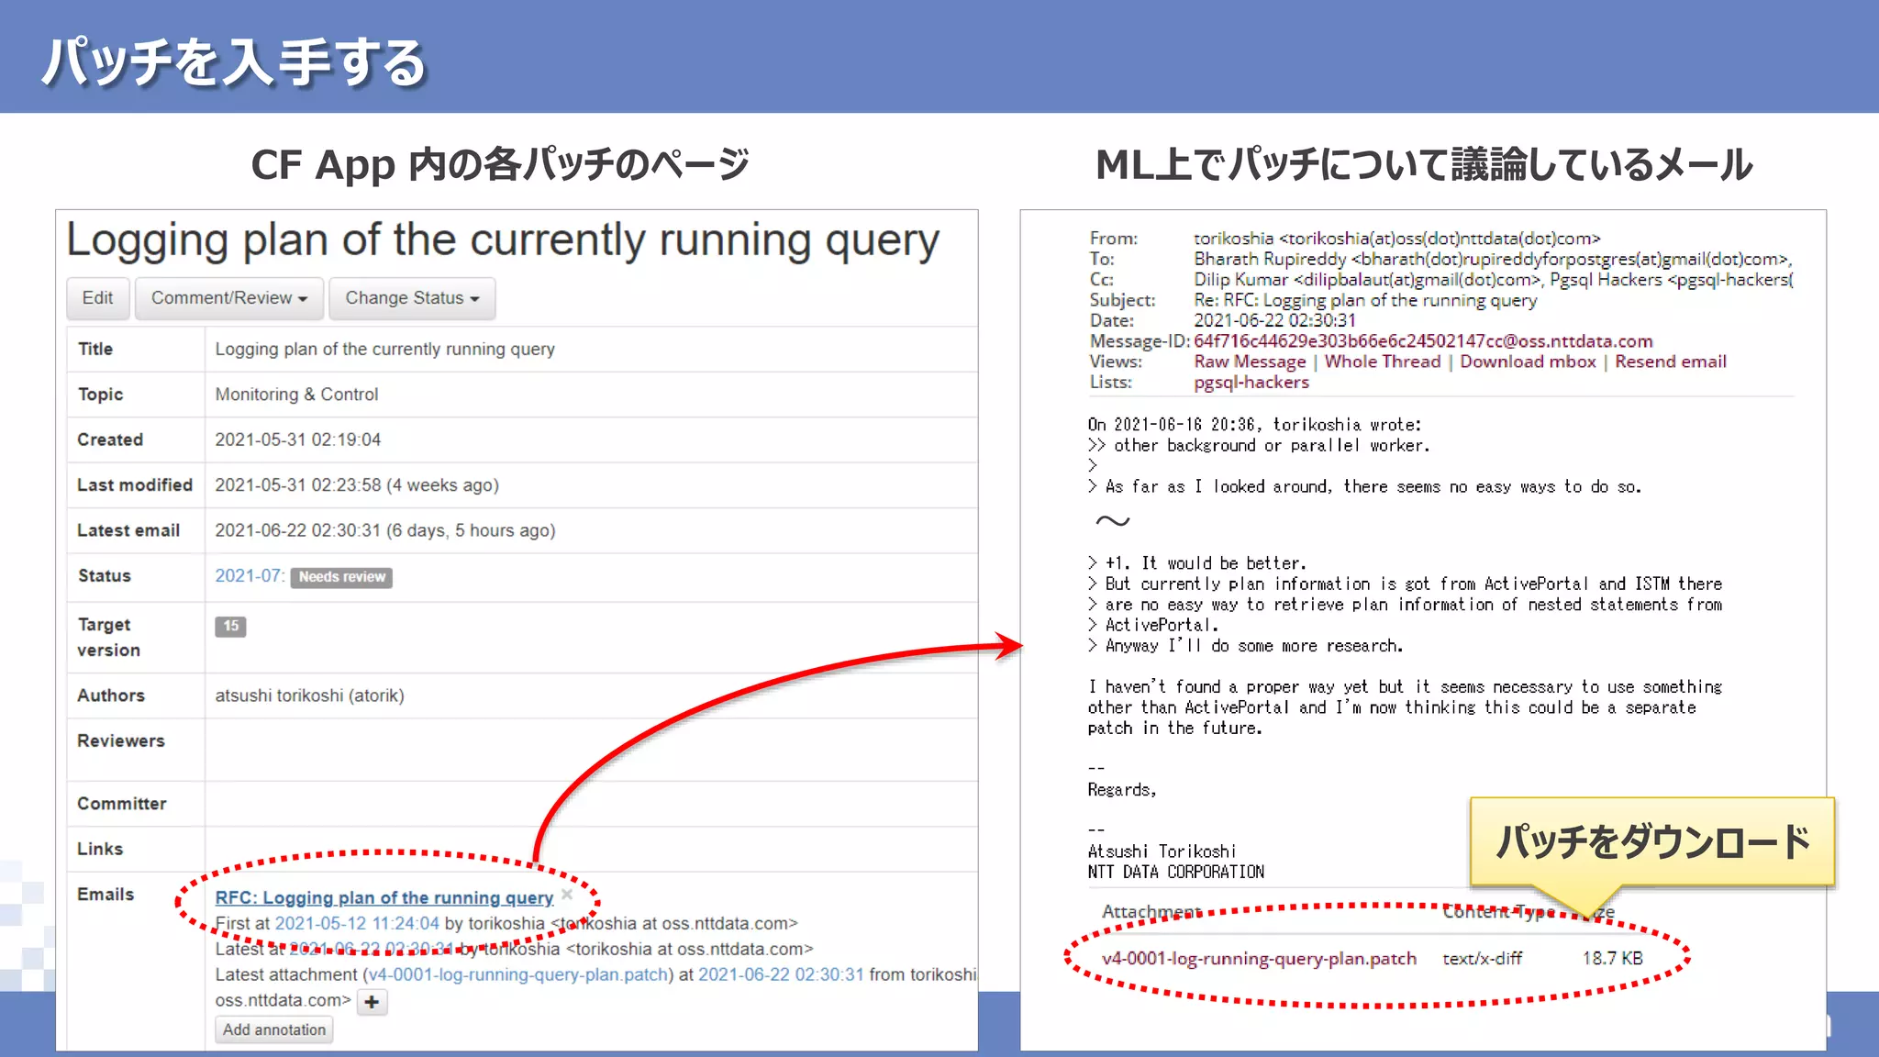Select the From address torikoshia
1879x1057 pixels.
(1396, 239)
